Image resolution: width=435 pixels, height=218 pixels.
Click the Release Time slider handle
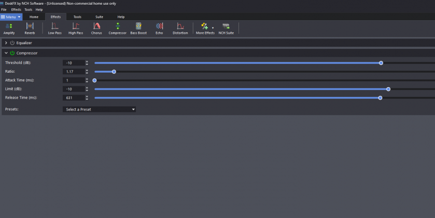[381, 98]
